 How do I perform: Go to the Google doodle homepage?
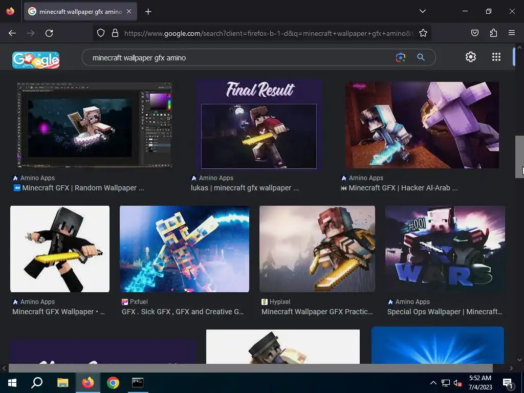36,60
